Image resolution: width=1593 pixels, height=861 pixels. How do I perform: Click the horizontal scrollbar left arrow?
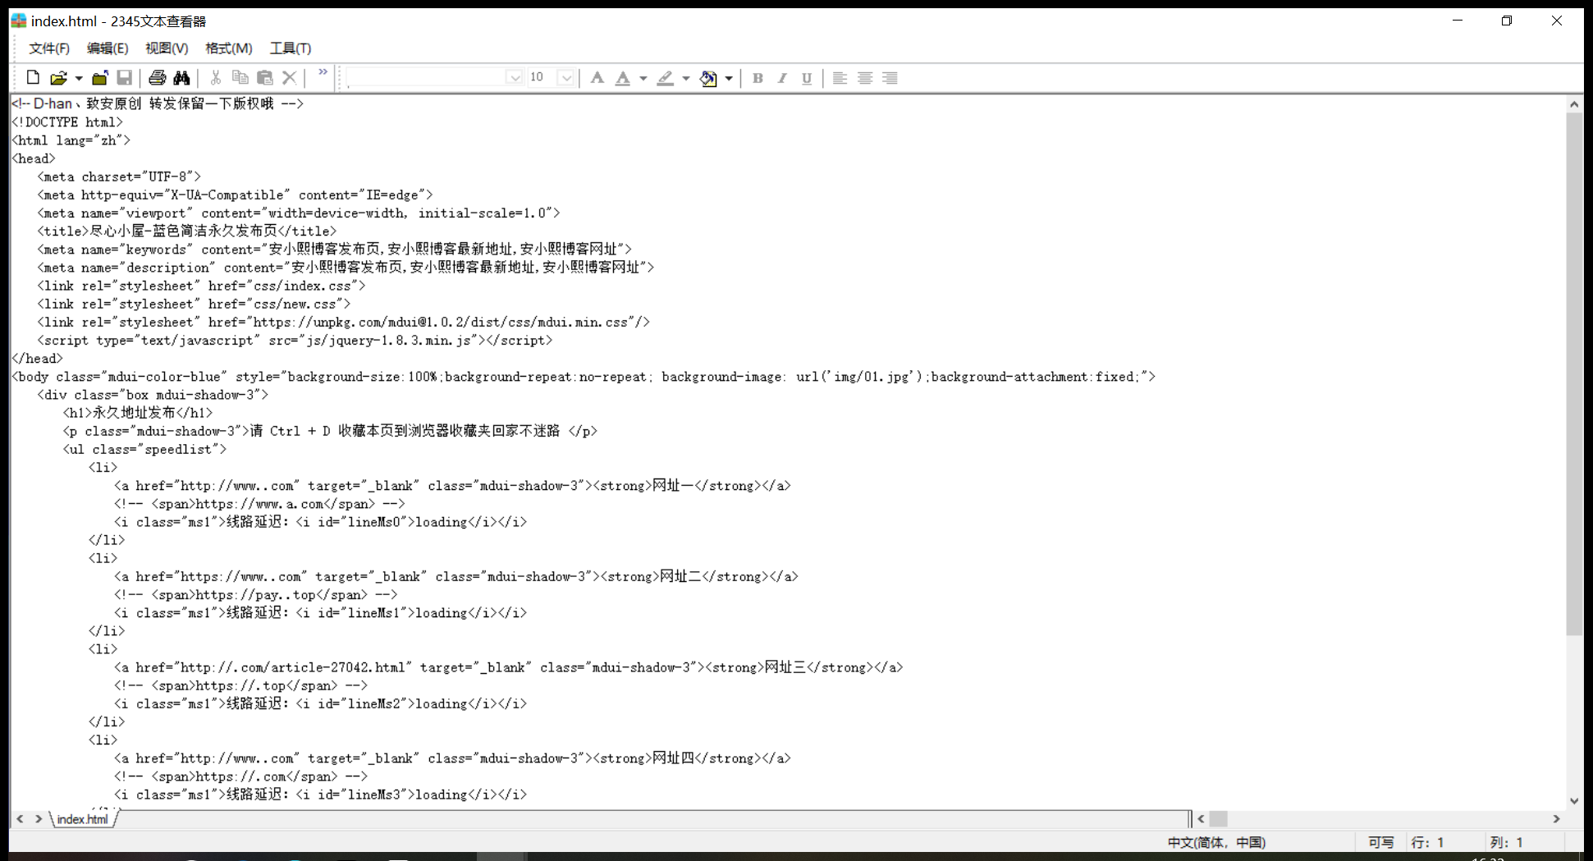(1202, 819)
